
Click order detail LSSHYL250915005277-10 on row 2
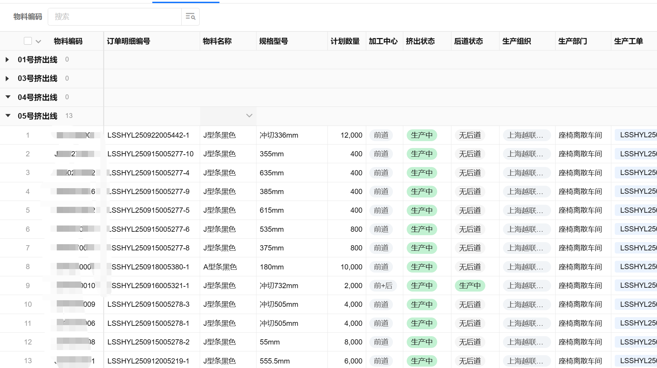(151, 154)
